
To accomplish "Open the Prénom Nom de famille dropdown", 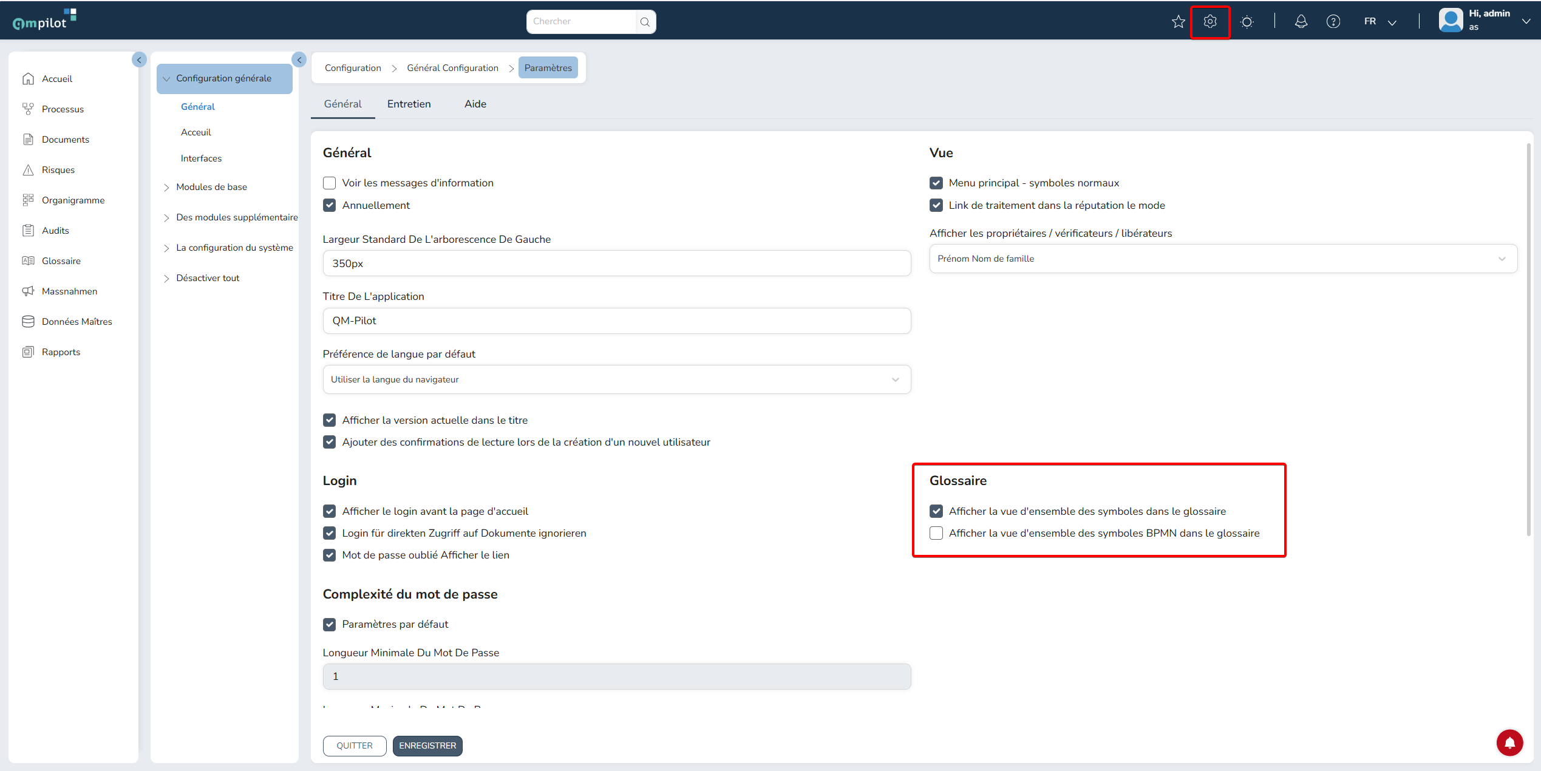I will coord(1223,259).
